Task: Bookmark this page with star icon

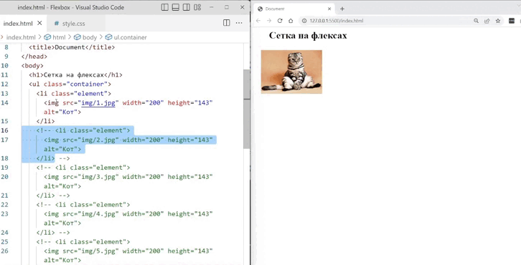Action: (x=498, y=21)
